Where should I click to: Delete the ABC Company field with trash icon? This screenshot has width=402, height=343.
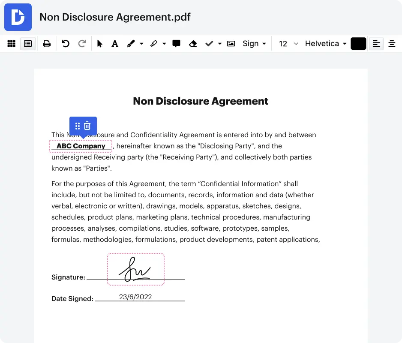(87, 126)
